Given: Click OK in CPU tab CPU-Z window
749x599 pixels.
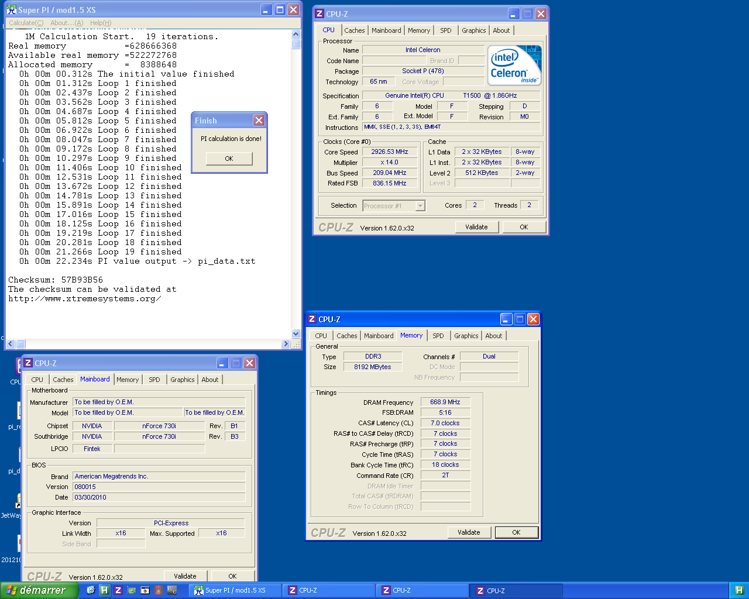Looking at the screenshot, I should [524, 227].
